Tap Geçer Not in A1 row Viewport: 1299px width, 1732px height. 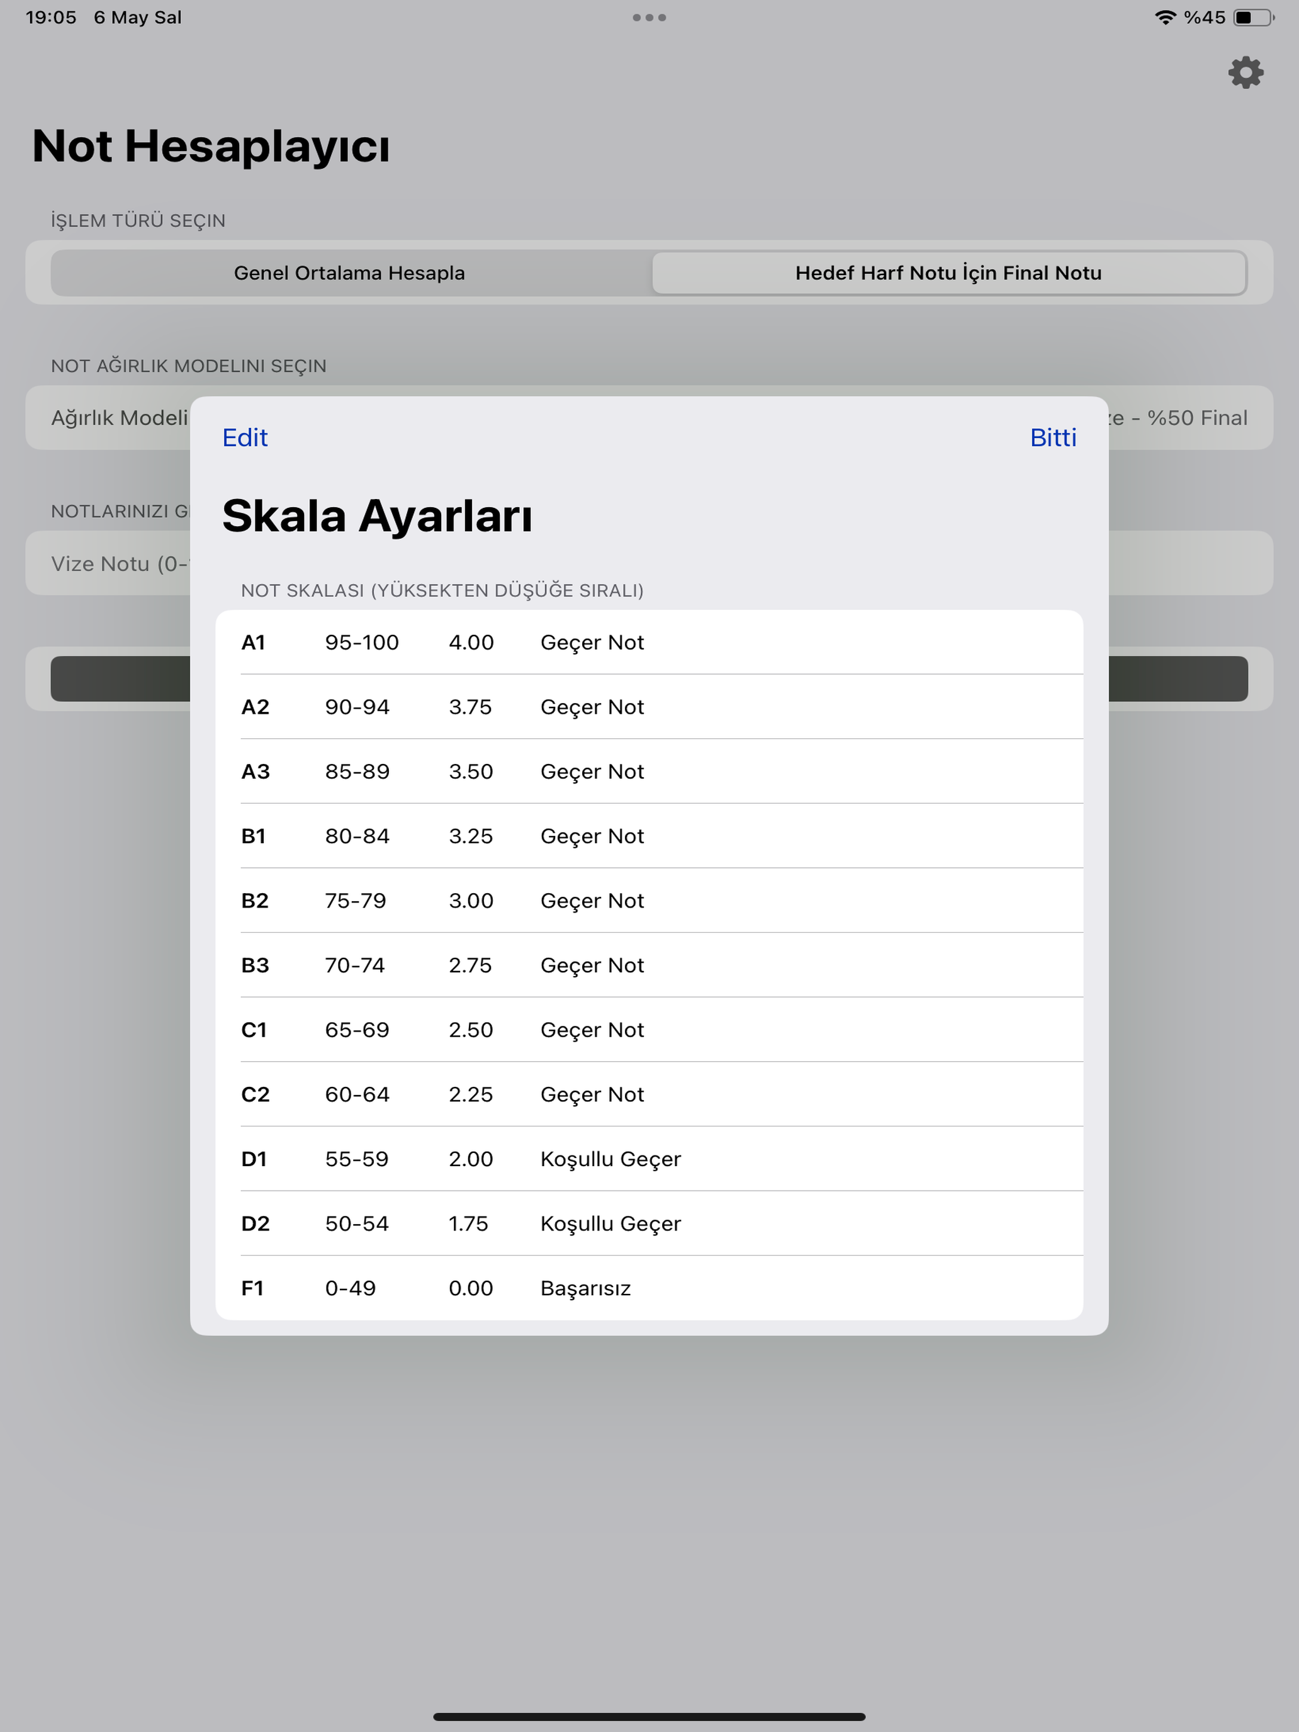pyautogui.click(x=592, y=643)
